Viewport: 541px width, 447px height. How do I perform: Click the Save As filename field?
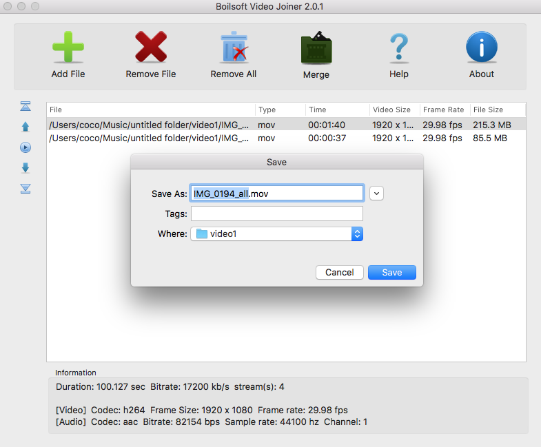277,194
